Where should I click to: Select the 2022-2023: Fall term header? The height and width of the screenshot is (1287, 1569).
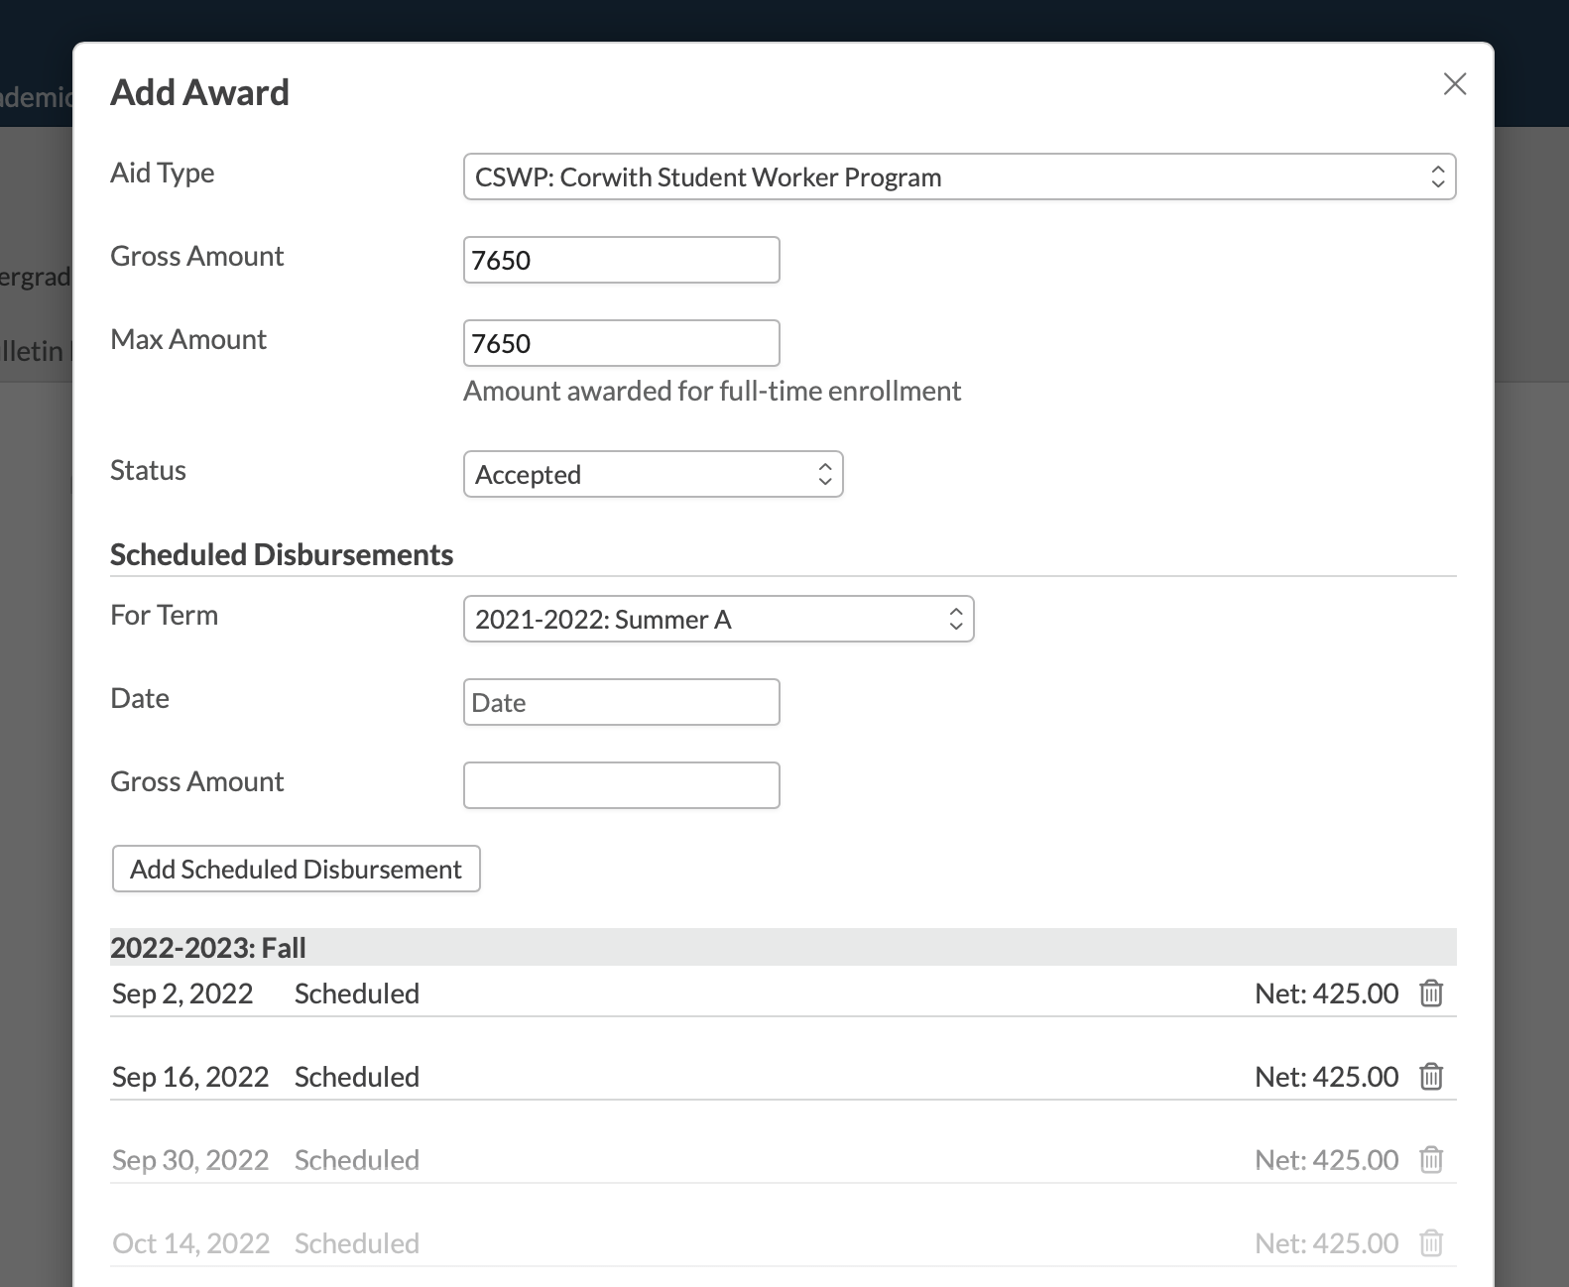[x=783, y=947]
